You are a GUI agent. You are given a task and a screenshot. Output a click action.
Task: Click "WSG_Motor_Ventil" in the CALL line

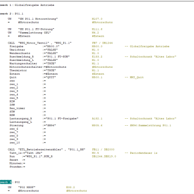(x=34, y=43)
